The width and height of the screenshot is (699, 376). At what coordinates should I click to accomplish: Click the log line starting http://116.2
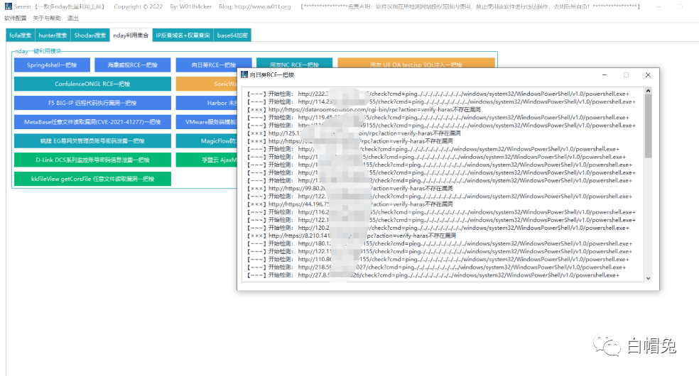tap(441, 212)
